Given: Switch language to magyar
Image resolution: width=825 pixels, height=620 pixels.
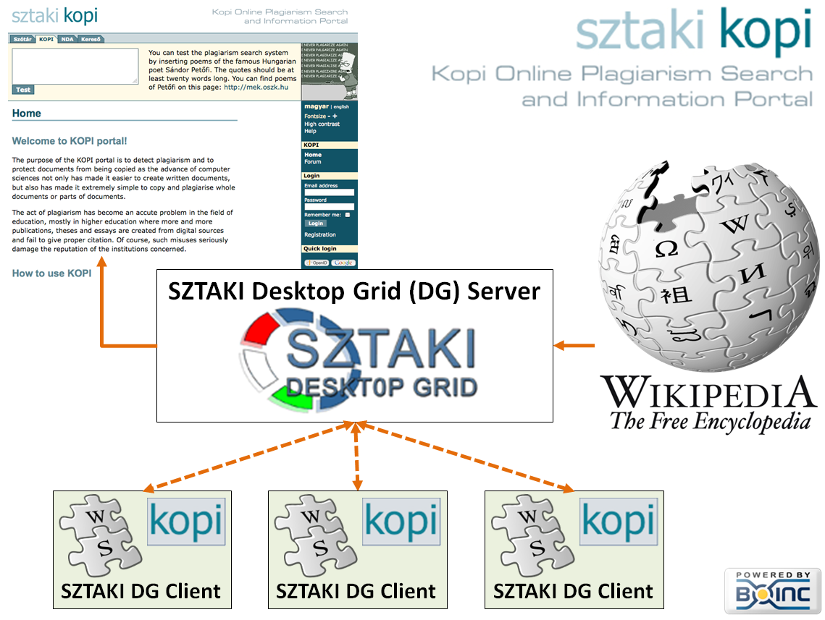Looking at the screenshot, I should click(x=316, y=107).
